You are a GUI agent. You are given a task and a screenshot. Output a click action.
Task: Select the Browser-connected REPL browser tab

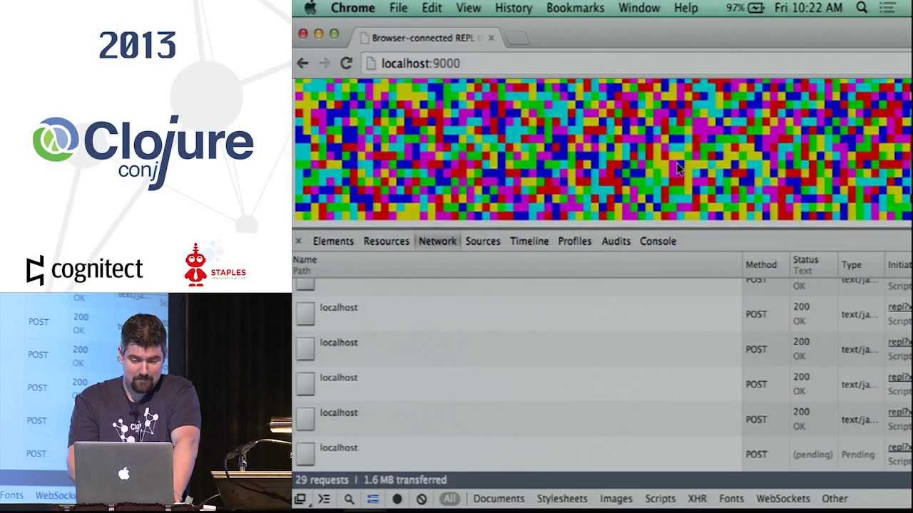click(427, 38)
